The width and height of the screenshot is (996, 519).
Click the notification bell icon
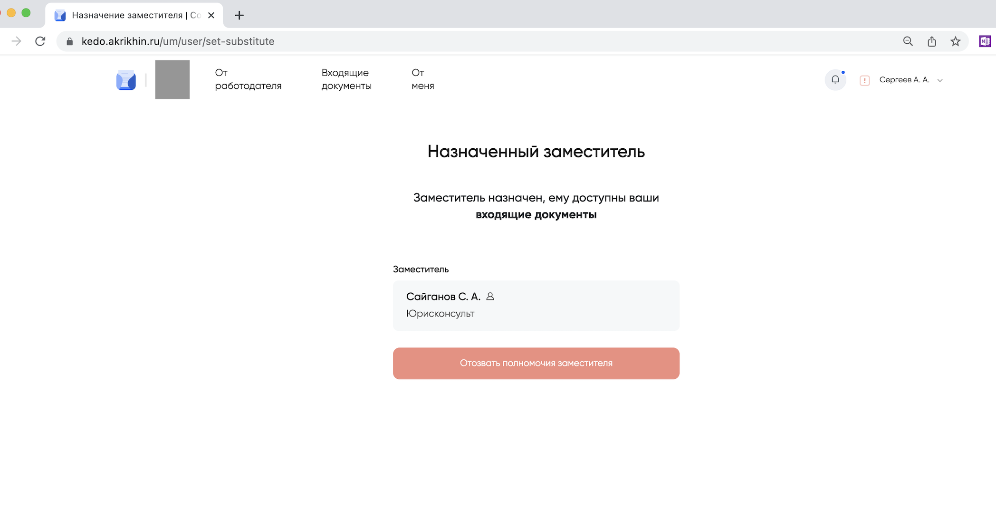coord(835,80)
